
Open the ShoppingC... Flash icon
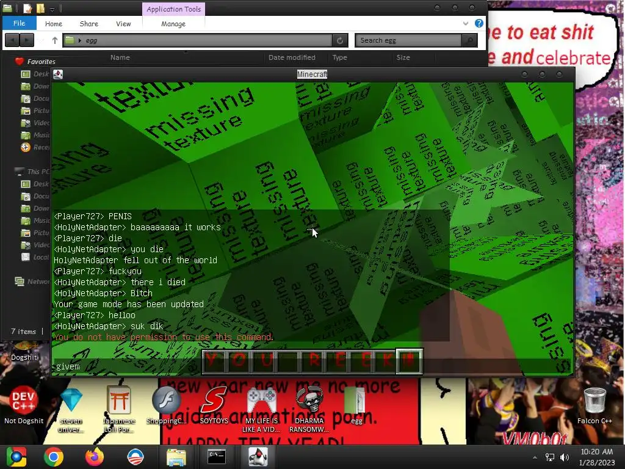click(166, 405)
